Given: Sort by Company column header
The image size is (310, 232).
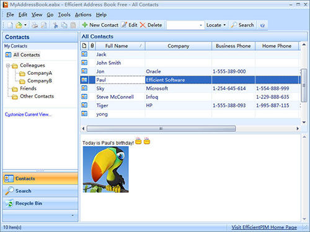Looking at the screenshot, I should pos(179,46).
